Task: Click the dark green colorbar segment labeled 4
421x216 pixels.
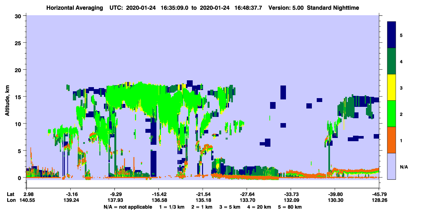Action: [392, 61]
